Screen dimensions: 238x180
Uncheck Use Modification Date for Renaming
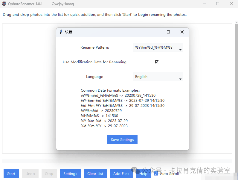click(x=157, y=62)
